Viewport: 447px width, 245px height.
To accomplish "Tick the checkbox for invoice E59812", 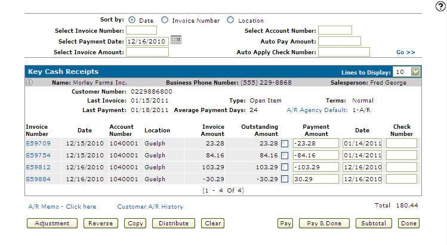I will coord(285,167).
